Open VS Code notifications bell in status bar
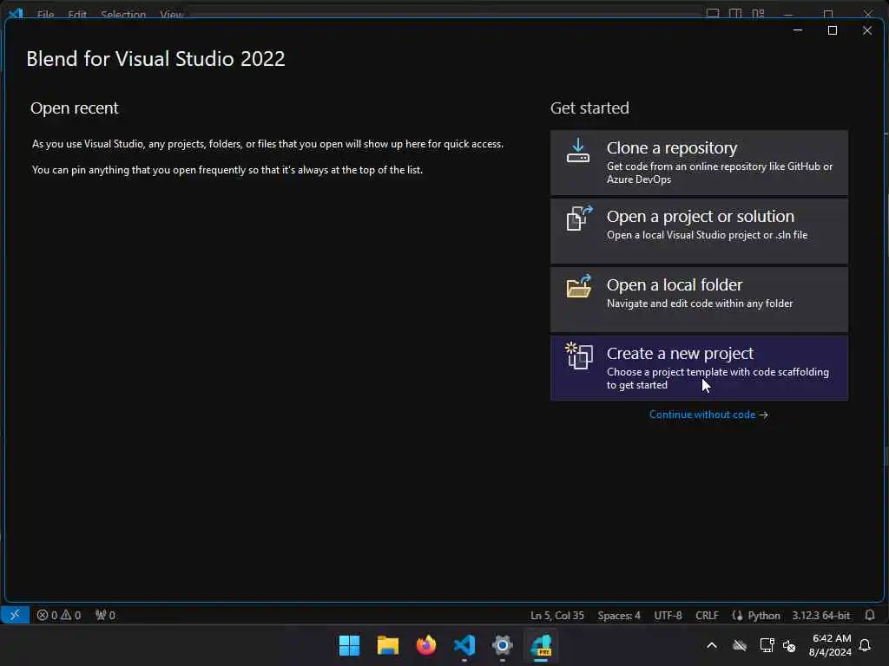Viewport: 889px width, 666px height. click(870, 615)
